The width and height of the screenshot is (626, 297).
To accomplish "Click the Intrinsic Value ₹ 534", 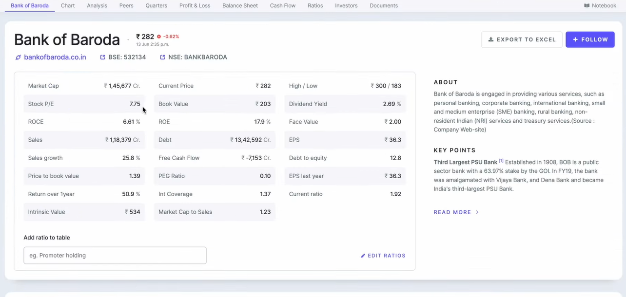I will [133, 212].
